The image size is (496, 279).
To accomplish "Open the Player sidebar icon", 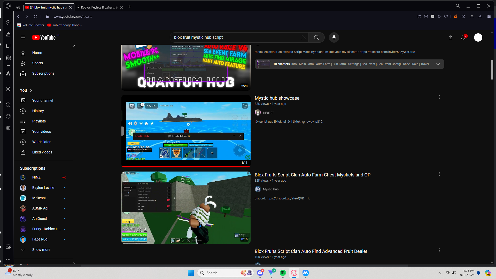I will tap(8, 89).
